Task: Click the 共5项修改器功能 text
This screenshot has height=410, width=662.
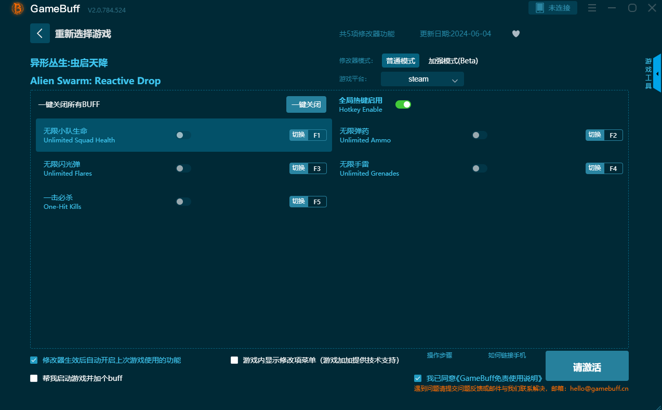Action: coord(367,34)
